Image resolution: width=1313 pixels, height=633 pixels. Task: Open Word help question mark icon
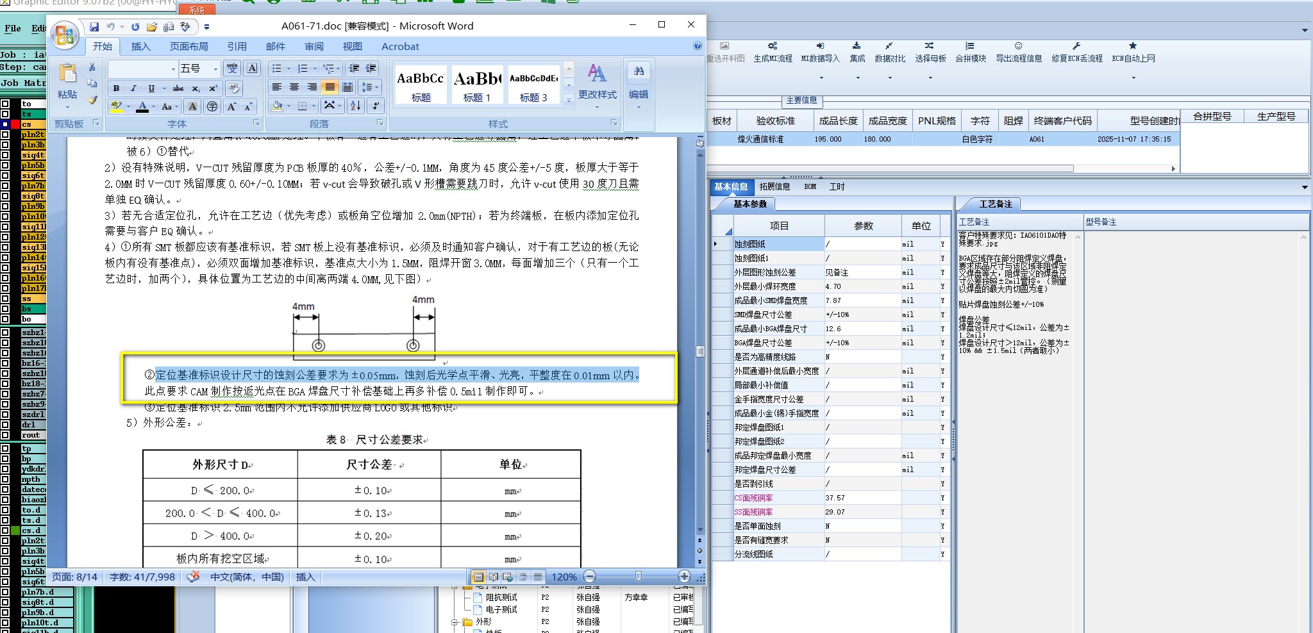point(698,46)
